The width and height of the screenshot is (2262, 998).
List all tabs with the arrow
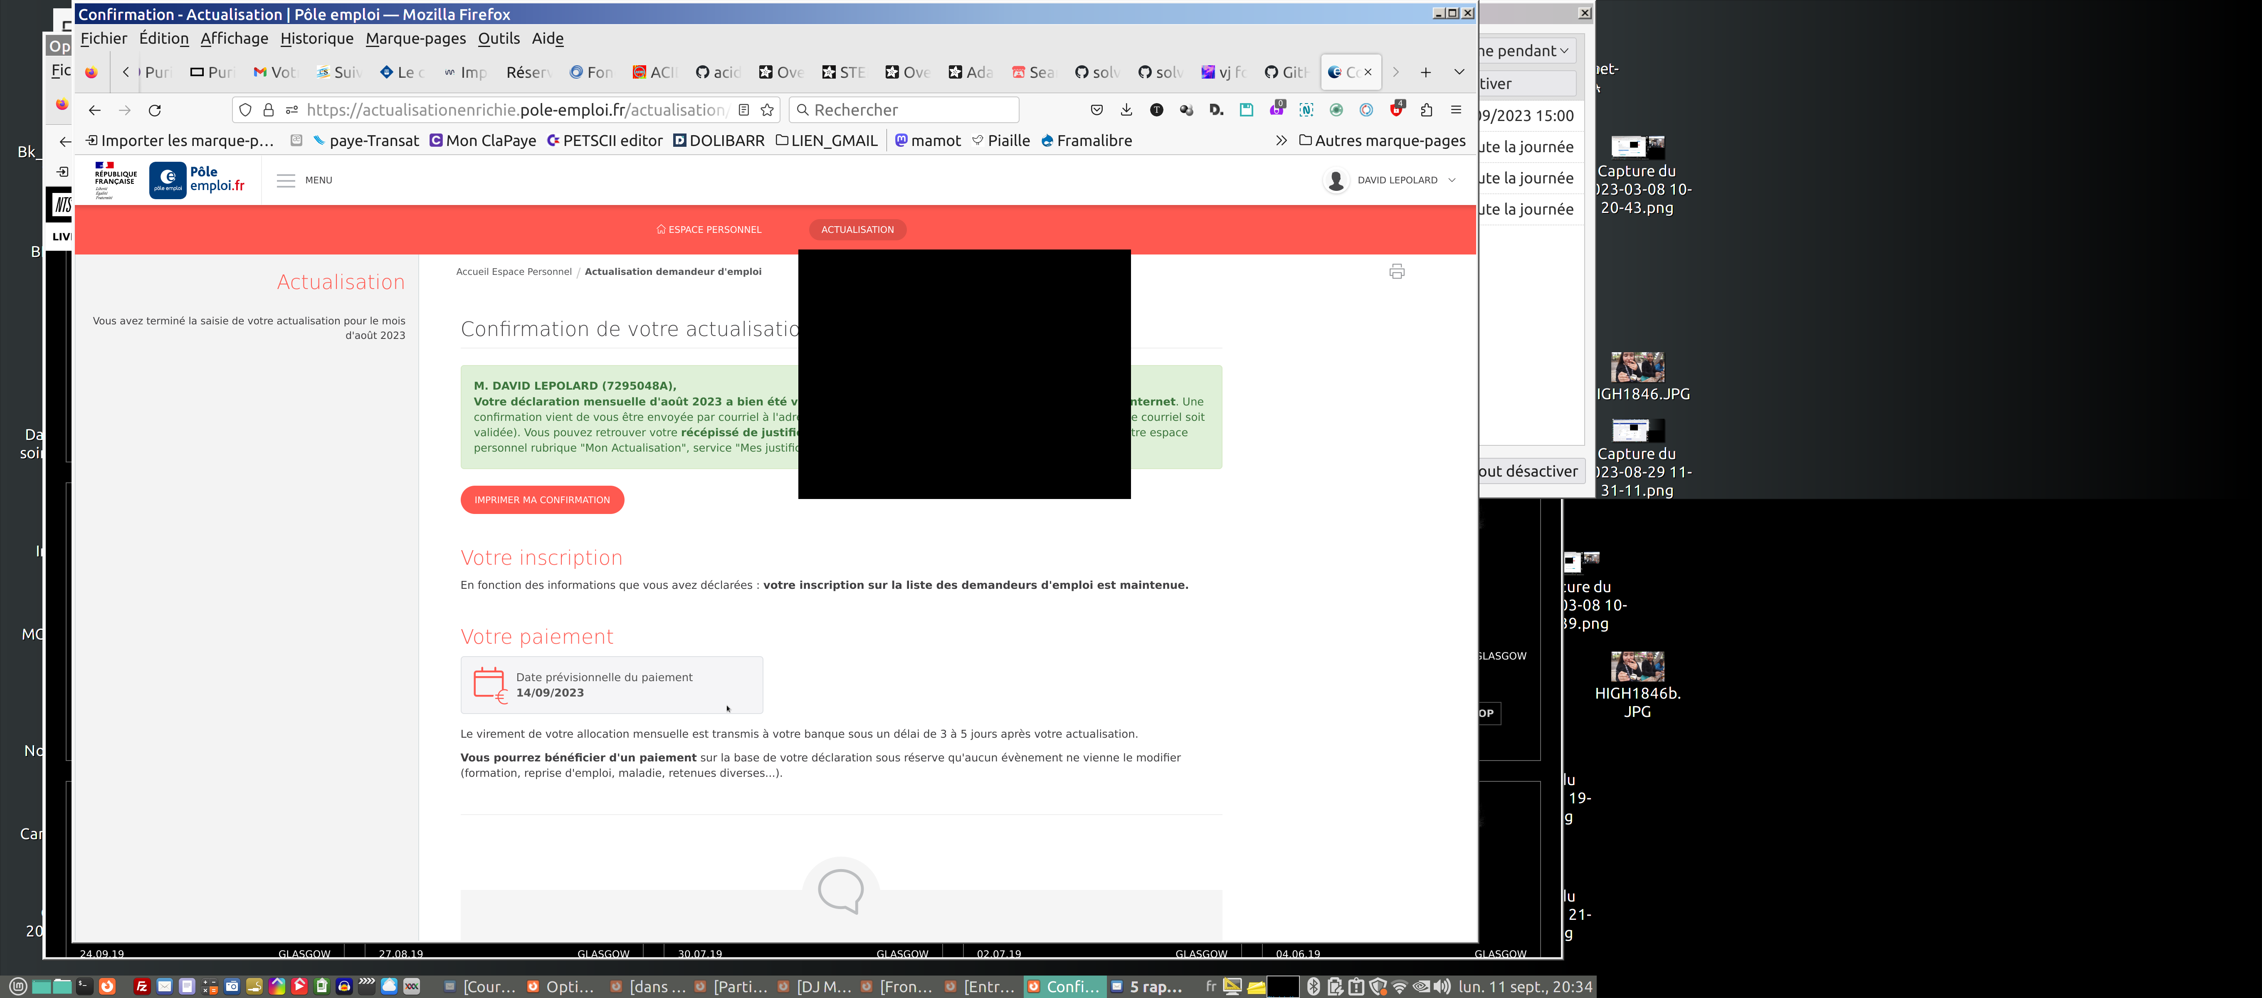tap(1459, 72)
